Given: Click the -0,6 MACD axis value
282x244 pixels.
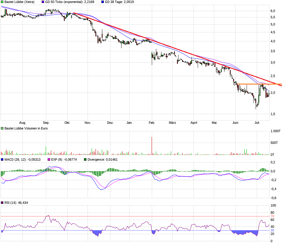Looking at the screenshot, I should click(273, 198).
